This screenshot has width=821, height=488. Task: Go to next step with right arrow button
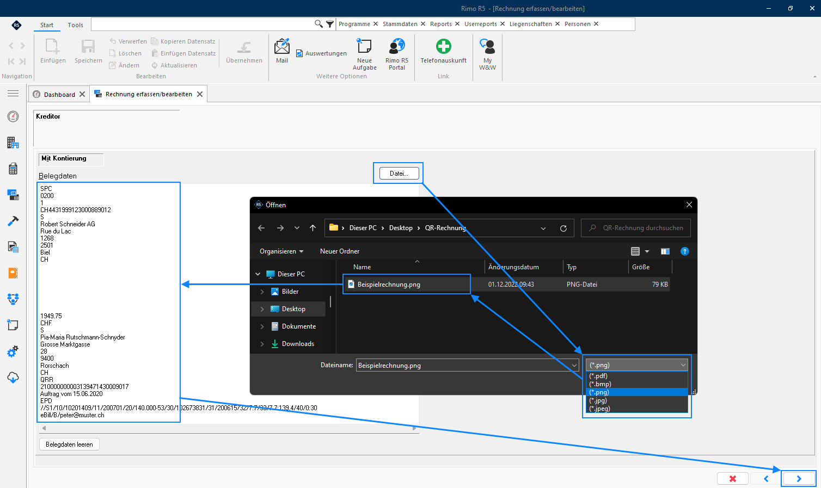[x=799, y=479]
